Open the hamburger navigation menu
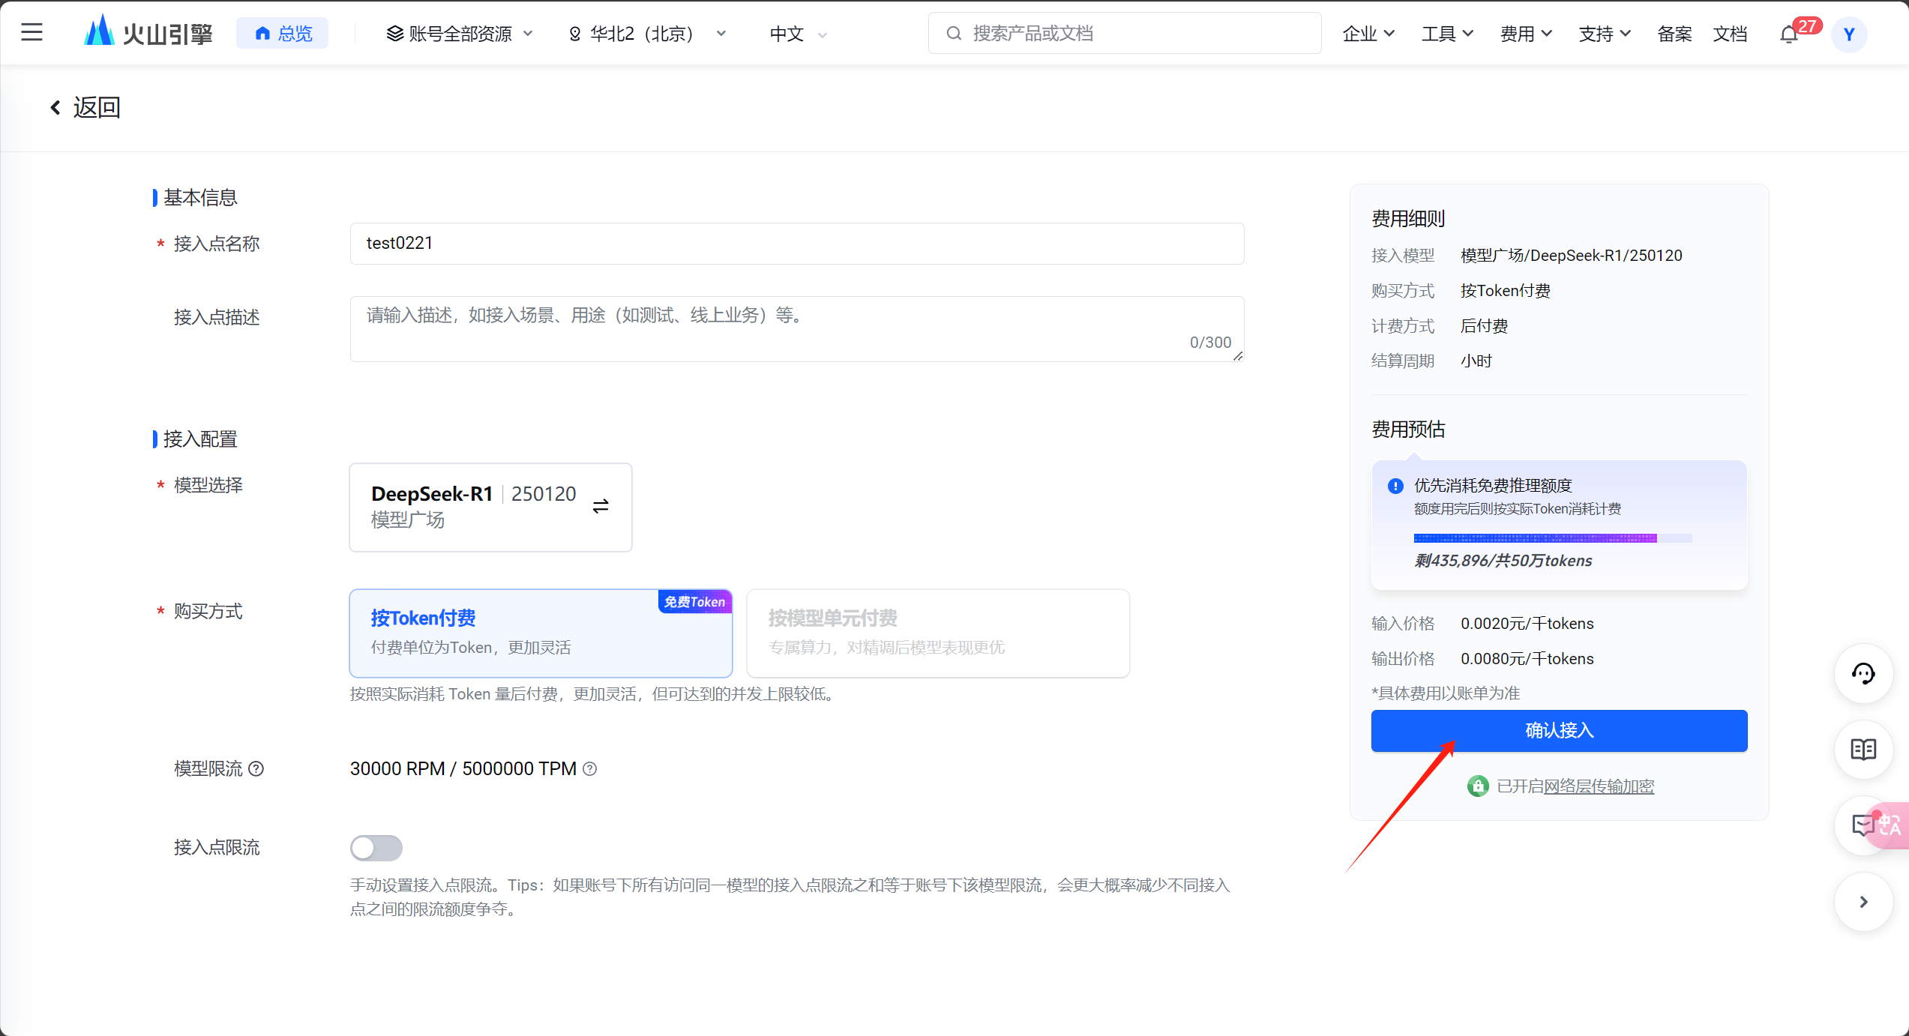 tap(31, 33)
